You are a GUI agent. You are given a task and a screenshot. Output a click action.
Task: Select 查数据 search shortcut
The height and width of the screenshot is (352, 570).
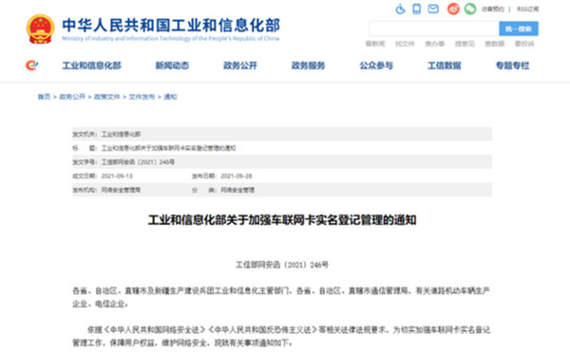tap(494, 44)
